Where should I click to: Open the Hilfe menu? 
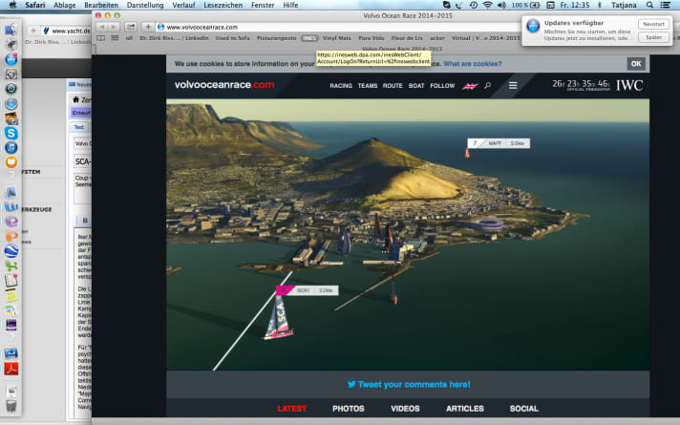290,5
